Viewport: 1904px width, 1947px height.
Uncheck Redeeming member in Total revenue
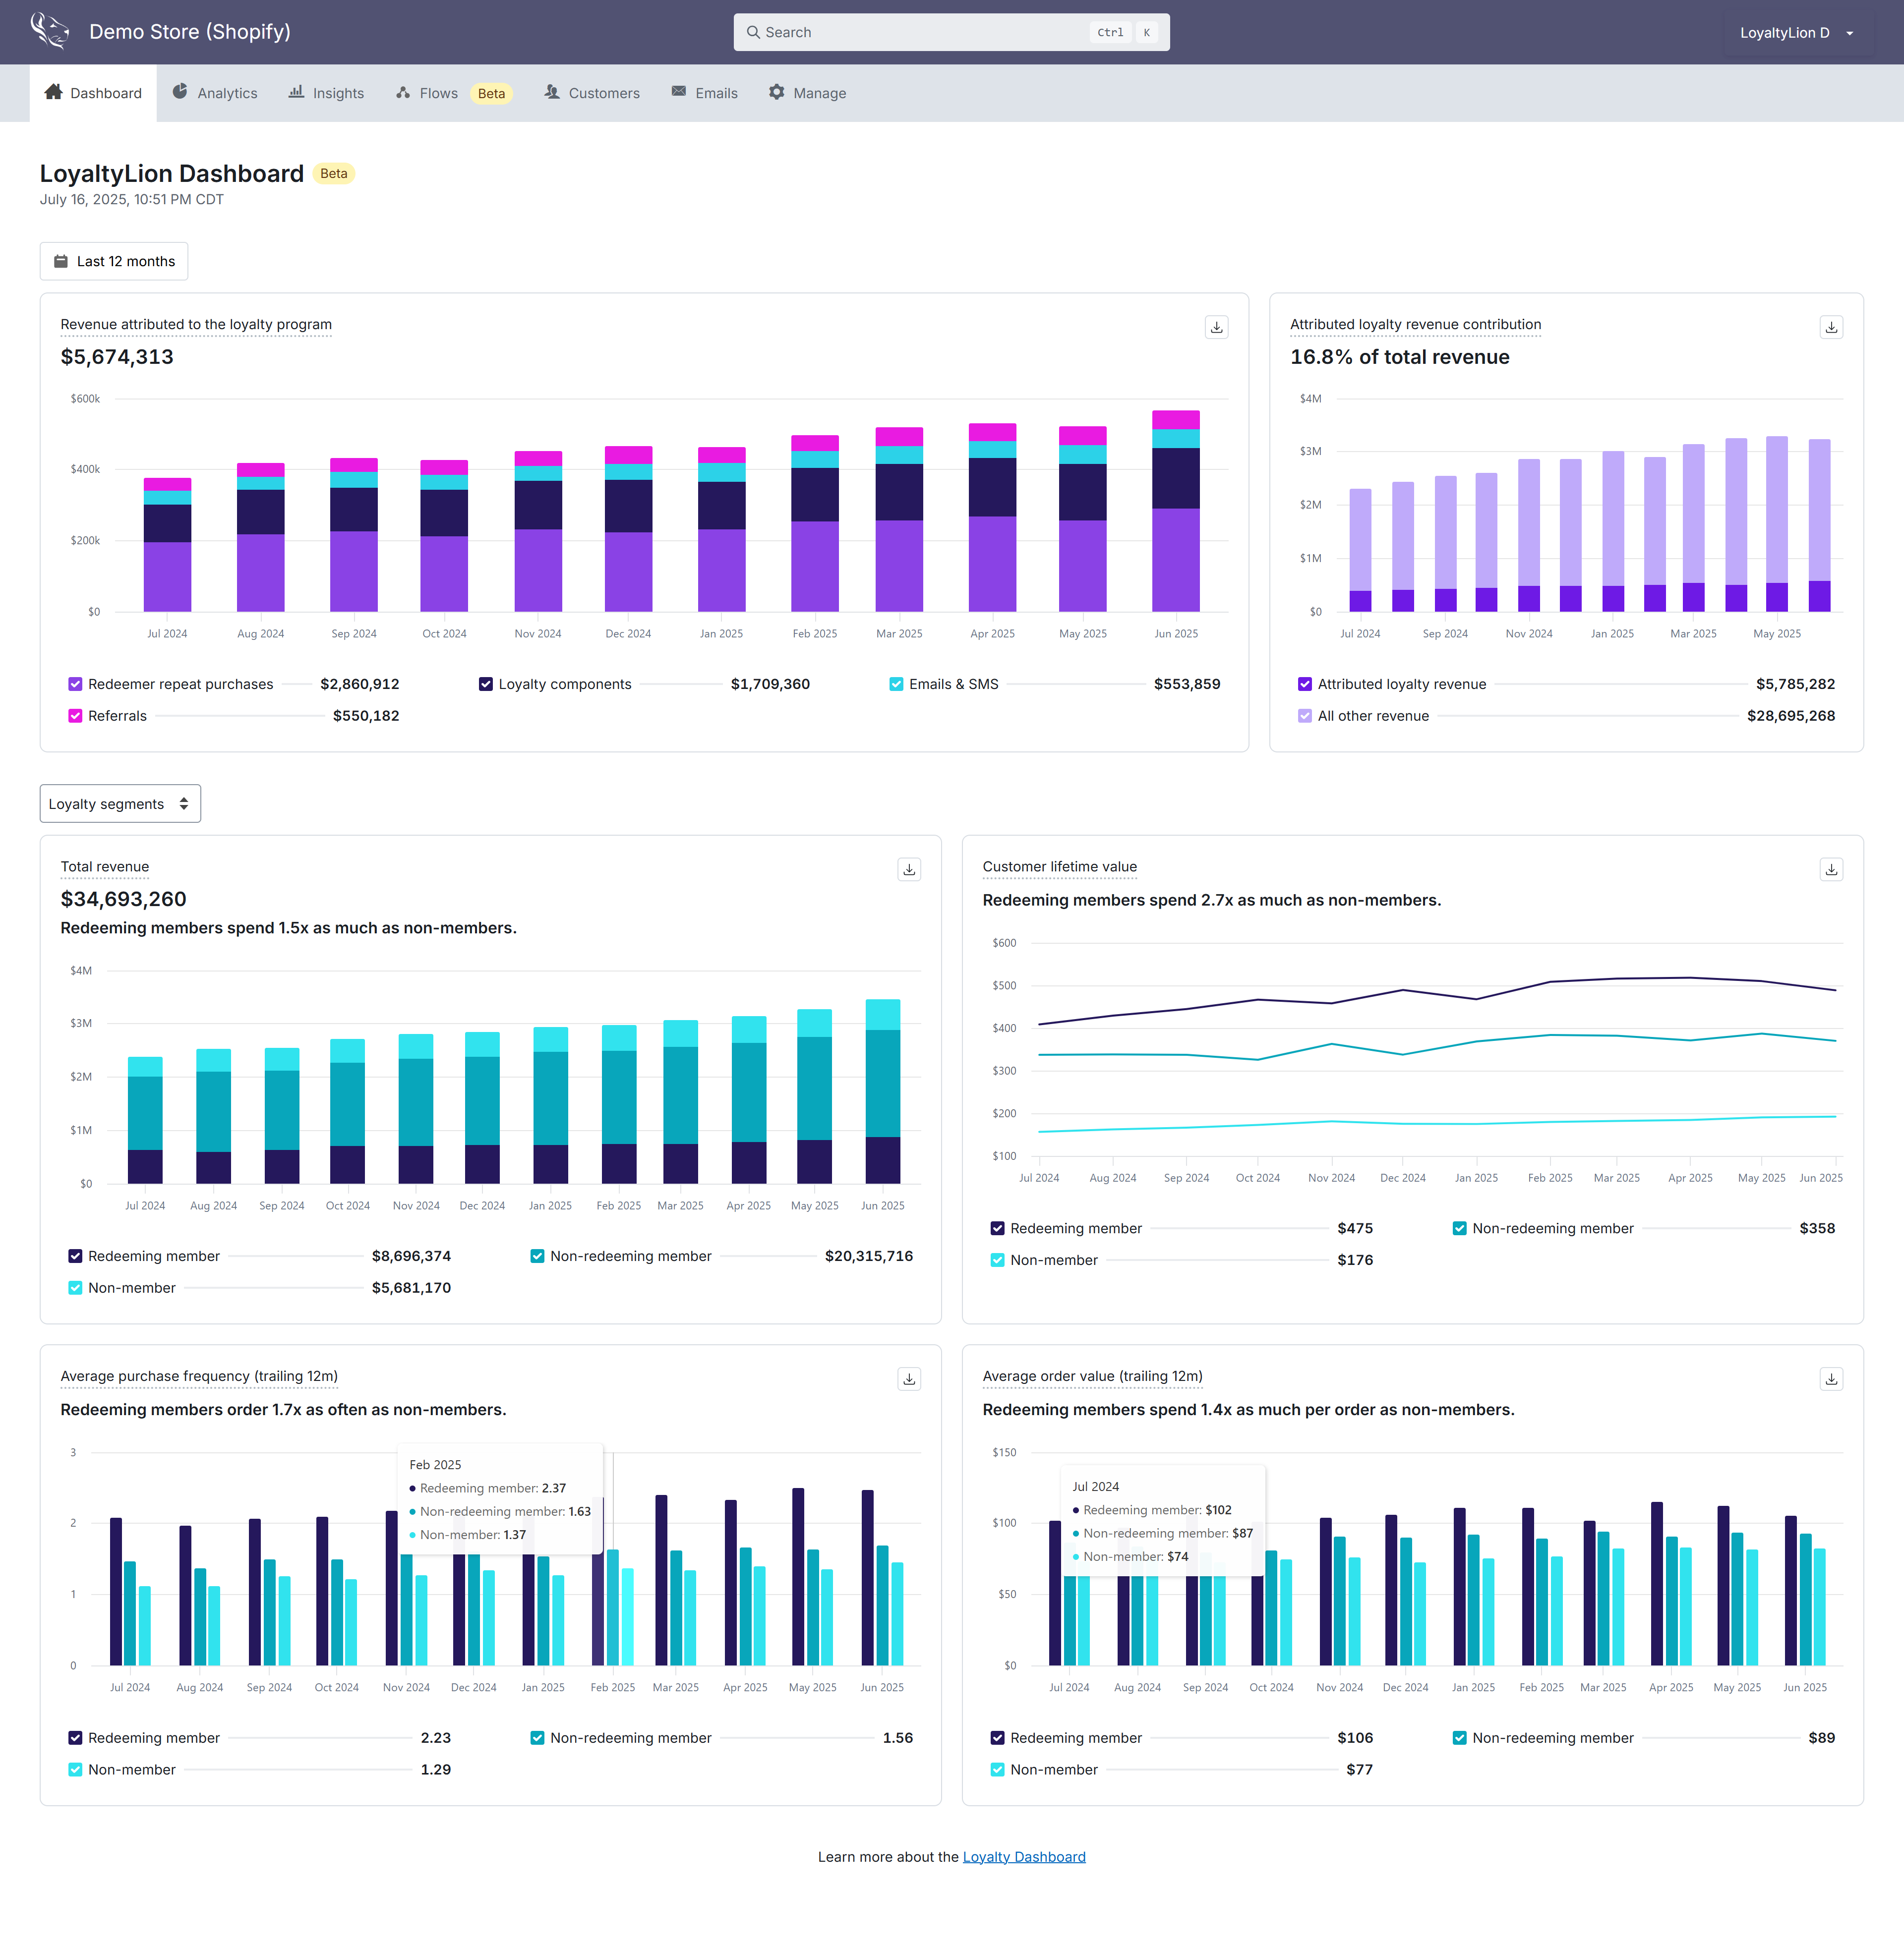click(x=75, y=1257)
